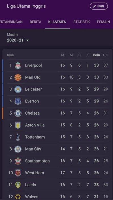Click the Liverpool club crest
The width and height of the screenshot is (113, 200).
point(18,65)
